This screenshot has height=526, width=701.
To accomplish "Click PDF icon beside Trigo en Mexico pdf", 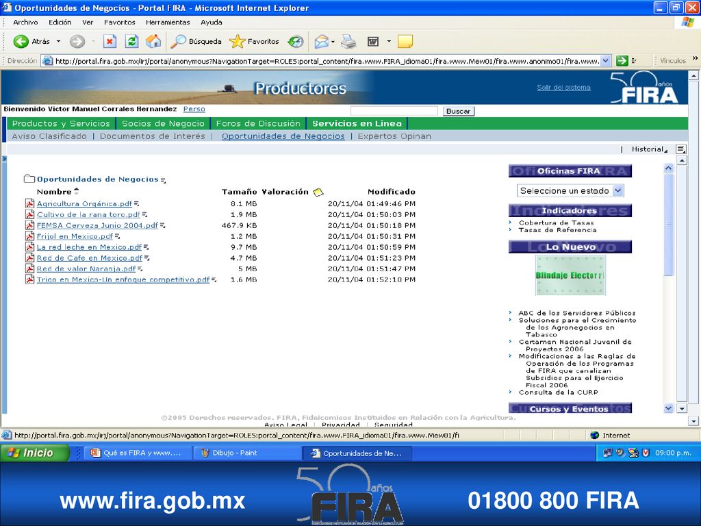I will pyautogui.click(x=29, y=279).
